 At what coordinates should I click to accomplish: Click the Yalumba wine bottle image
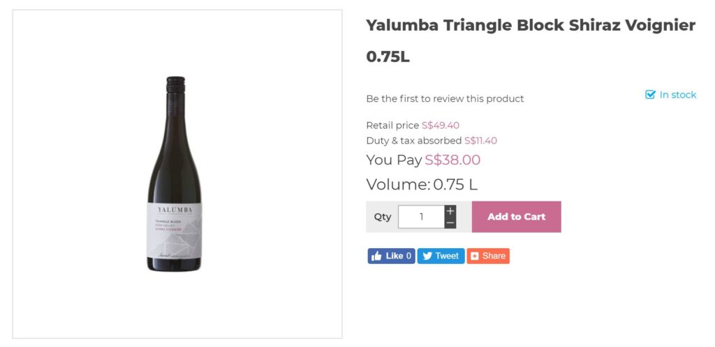pos(175,174)
